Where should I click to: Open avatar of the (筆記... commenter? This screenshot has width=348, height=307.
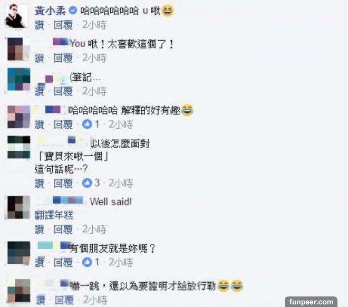click(18, 79)
